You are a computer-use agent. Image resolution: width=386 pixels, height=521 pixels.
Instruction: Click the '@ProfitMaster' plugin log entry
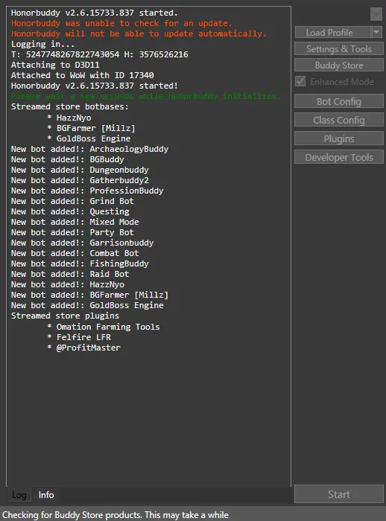tap(88, 348)
